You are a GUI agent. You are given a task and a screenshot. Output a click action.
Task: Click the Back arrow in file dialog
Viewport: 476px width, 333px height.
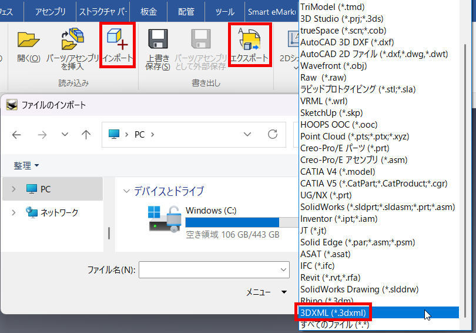tap(16, 135)
